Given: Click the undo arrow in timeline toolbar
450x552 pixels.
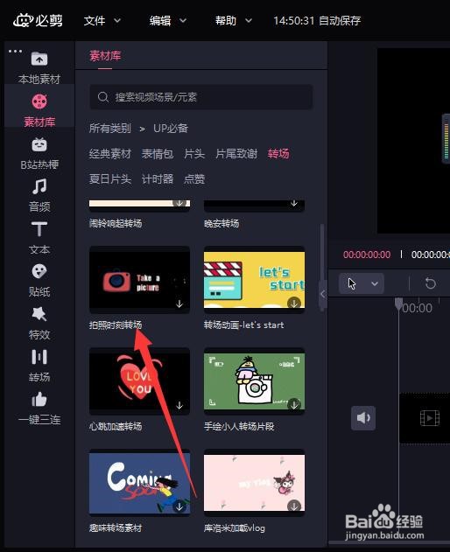Looking at the screenshot, I should (430, 283).
